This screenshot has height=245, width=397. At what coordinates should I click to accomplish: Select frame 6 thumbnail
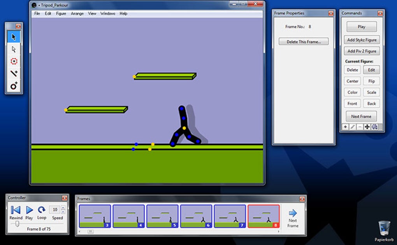pos(196,216)
